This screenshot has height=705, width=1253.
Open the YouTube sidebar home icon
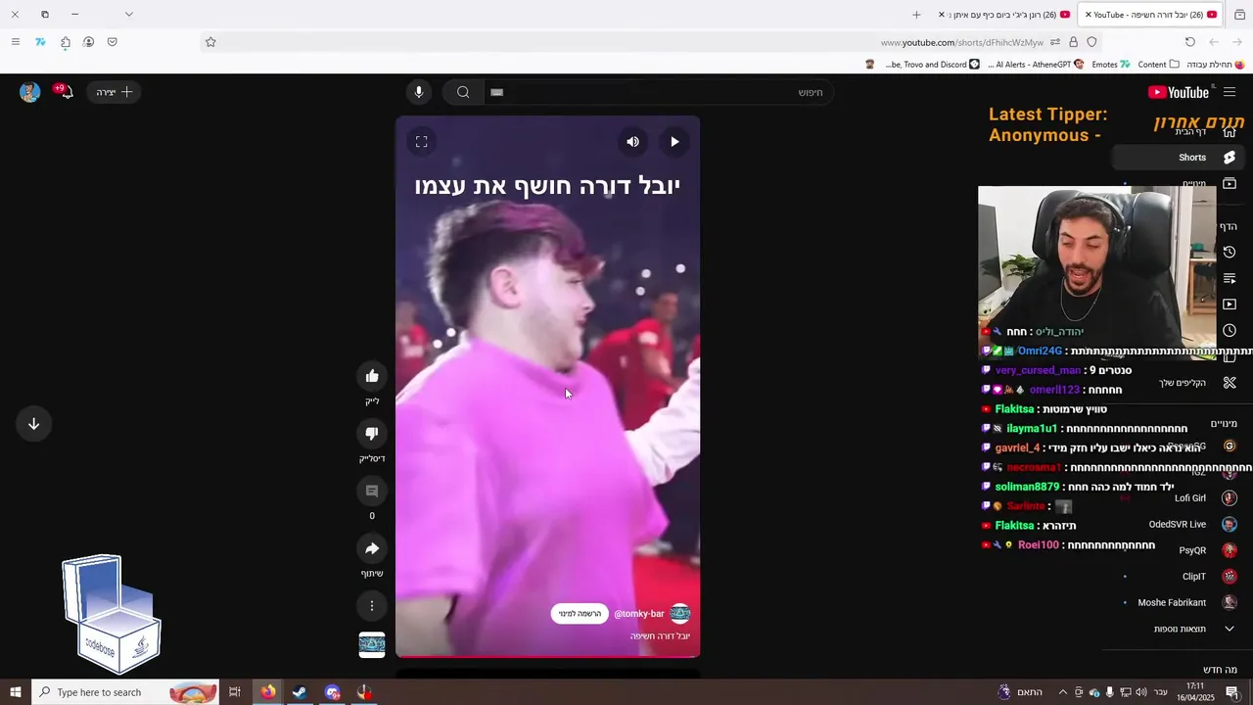(1230, 132)
